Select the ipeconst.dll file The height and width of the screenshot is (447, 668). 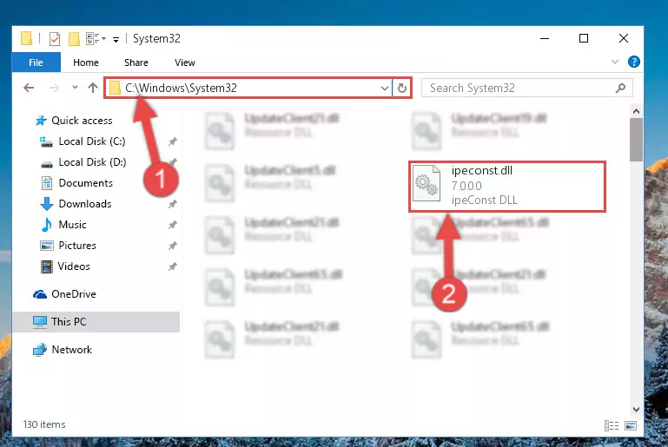[507, 187]
